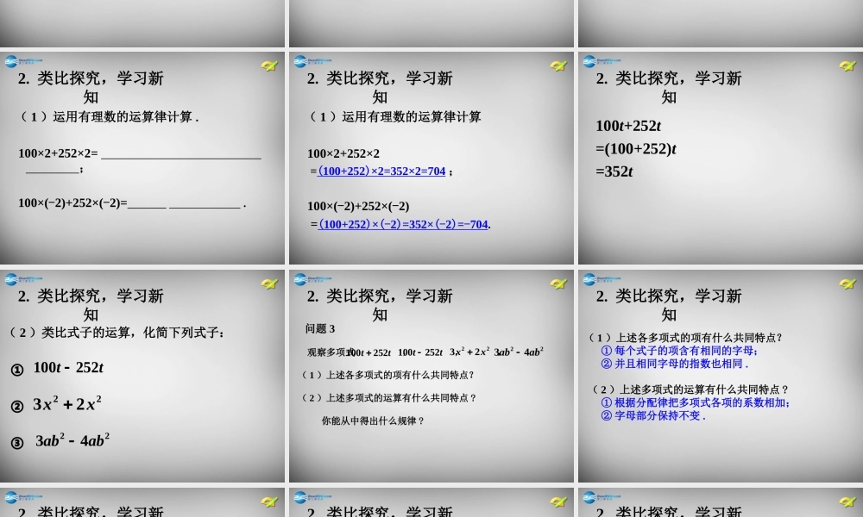This screenshot has height=517, width=863.
Task: Click the logo icon on the slide with blue ①② answers
Action: click(602, 280)
